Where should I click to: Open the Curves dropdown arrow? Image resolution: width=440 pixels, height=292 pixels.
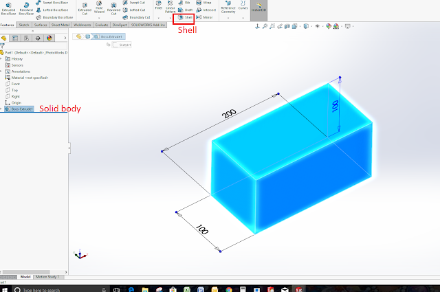pyautogui.click(x=243, y=18)
